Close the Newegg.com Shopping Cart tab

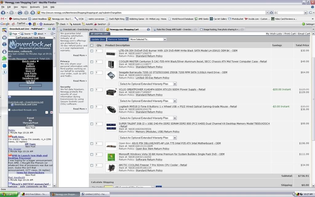[x=148, y=29]
